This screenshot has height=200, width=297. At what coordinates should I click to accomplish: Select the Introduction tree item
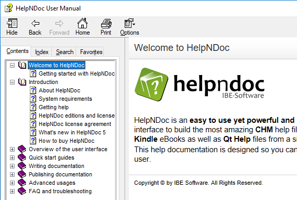[43, 82]
